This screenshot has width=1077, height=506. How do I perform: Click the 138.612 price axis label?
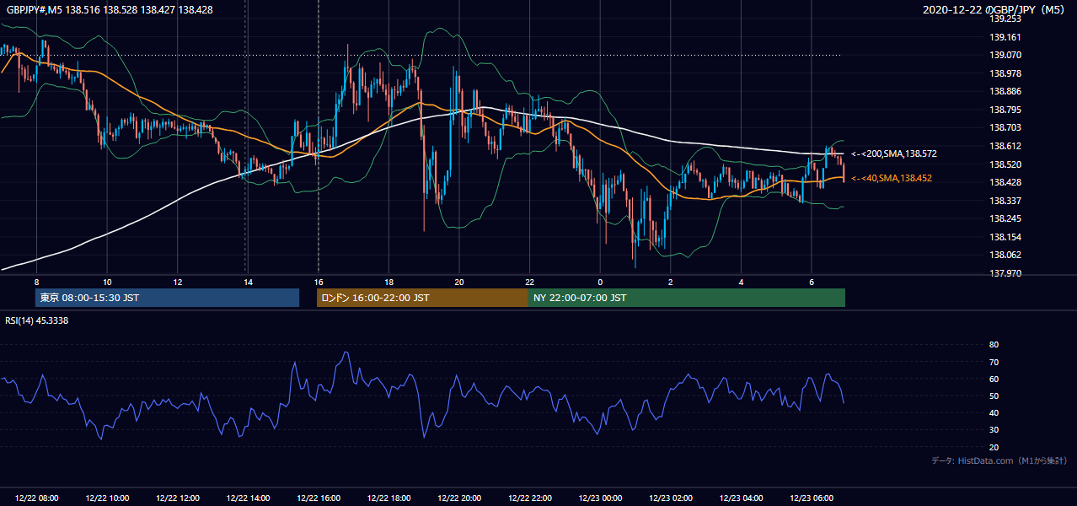(1005, 146)
